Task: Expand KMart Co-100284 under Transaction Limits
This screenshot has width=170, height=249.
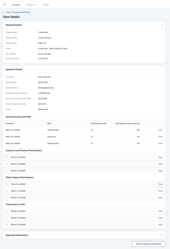Action: (x=7, y=211)
